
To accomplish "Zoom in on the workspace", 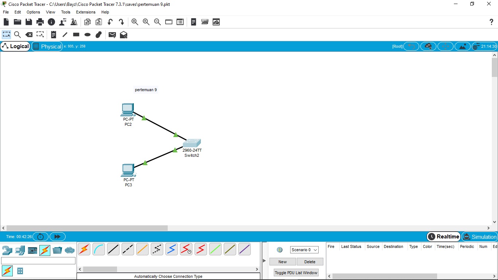I will click(x=135, y=22).
